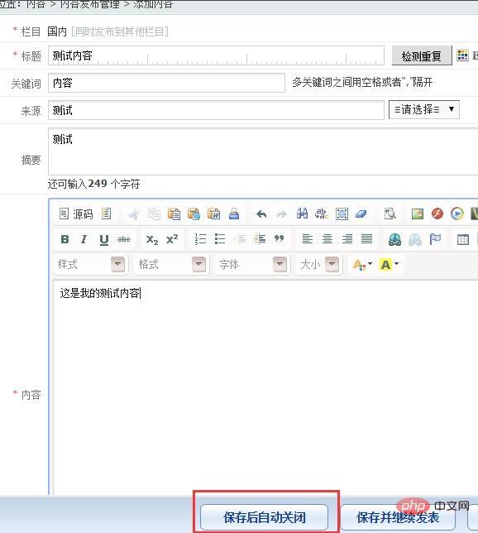Click the print icon in toolbar
Screen dimensions: 478x533
pos(234,214)
